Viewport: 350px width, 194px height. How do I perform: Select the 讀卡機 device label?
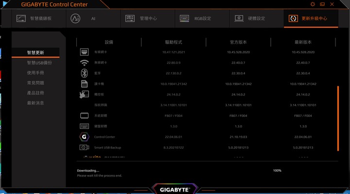99,84
